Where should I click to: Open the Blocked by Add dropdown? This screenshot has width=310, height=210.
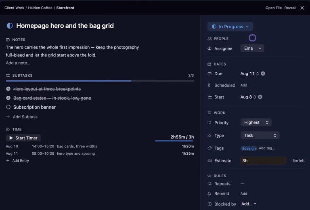pos(249,204)
